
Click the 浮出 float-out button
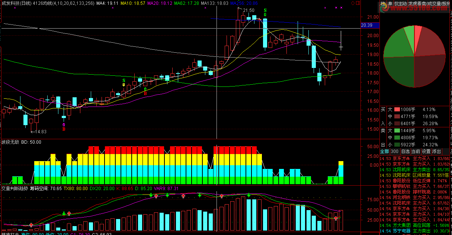click(x=436, y=151)
